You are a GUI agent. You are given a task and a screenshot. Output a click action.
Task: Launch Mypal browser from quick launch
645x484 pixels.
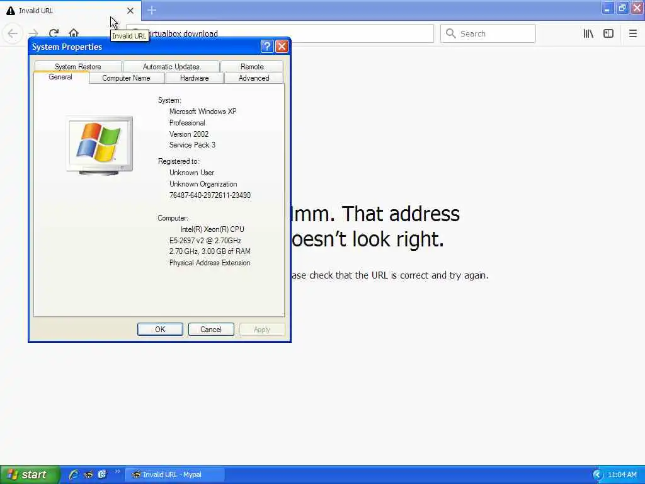(88, 475)
